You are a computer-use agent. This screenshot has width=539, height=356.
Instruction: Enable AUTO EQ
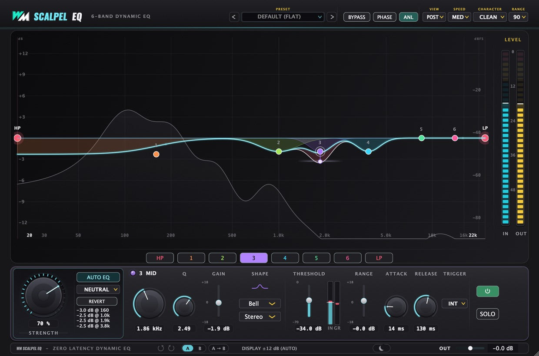click(98, 277)
